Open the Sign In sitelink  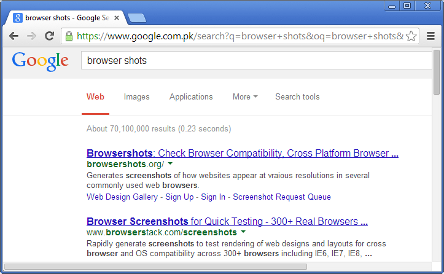(x=213, y=197)
